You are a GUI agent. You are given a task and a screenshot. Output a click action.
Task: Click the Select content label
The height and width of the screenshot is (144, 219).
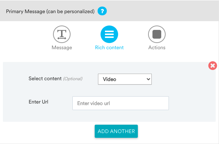pos(45,78)
